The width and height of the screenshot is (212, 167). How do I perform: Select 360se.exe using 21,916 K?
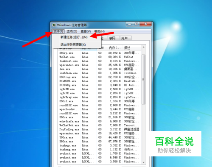66,117
